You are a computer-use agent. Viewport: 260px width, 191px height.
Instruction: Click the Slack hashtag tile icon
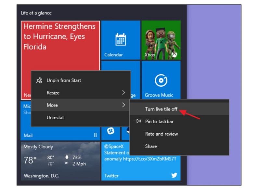click(x=111, y=131)
